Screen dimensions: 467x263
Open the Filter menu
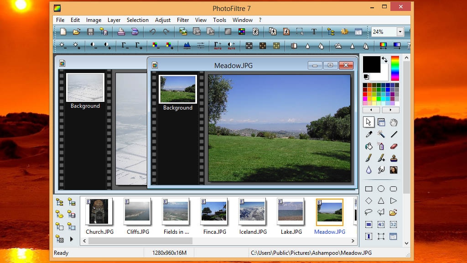click(x=183, y=20)
